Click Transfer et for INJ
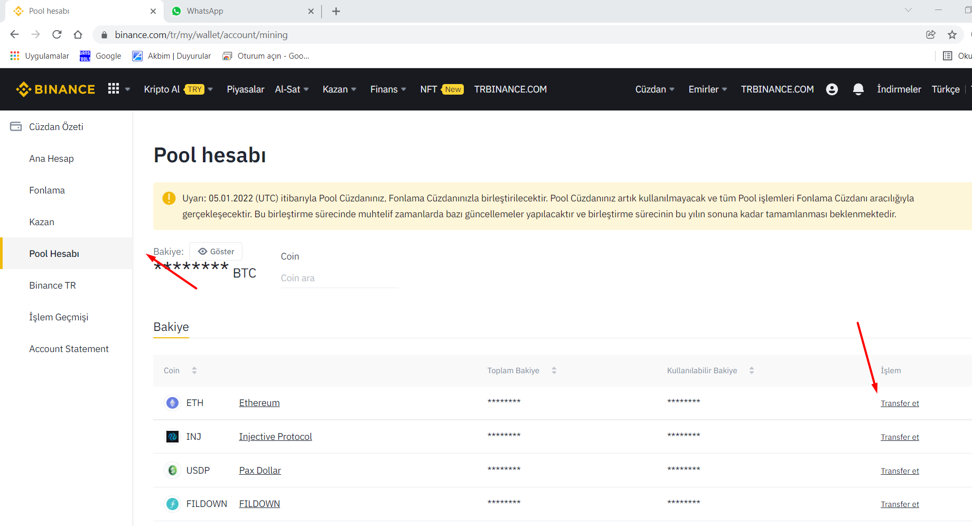Viewport: 972px width, 526px height. tap(900, 437)
